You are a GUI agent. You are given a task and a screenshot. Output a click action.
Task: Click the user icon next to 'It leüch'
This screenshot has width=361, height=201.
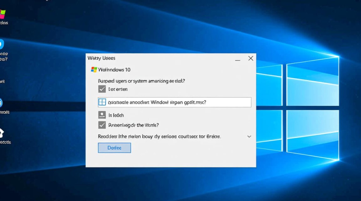pos(102,115)
